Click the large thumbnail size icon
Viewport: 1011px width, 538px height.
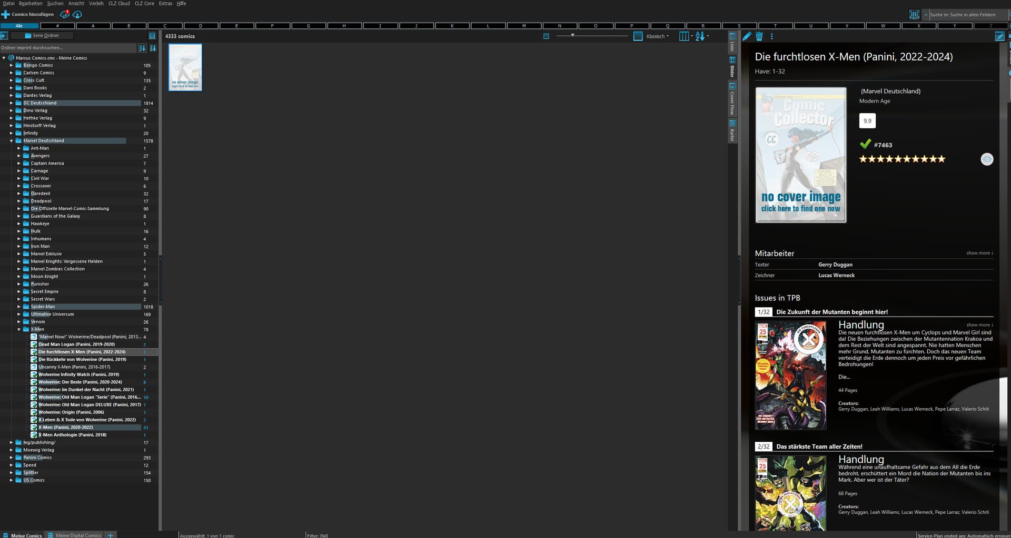[x=638, y=36]
